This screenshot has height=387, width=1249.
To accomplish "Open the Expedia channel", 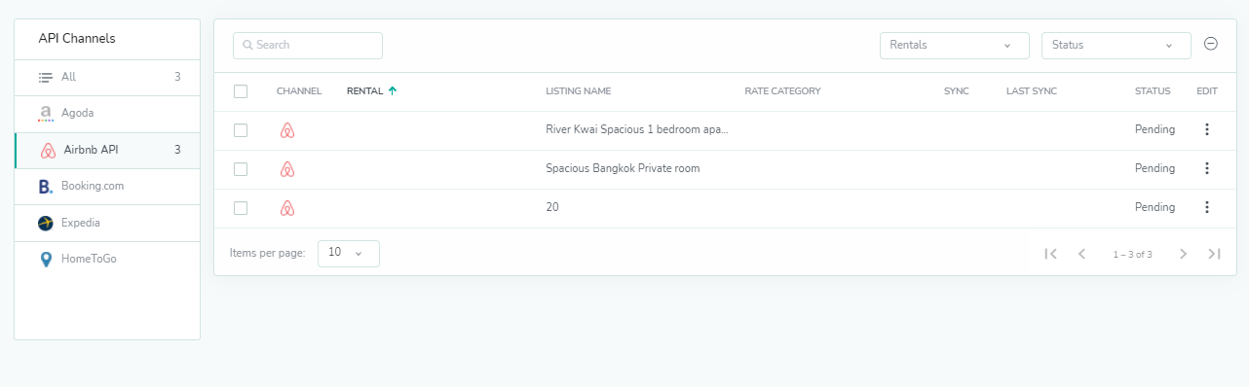I will 107,223.
